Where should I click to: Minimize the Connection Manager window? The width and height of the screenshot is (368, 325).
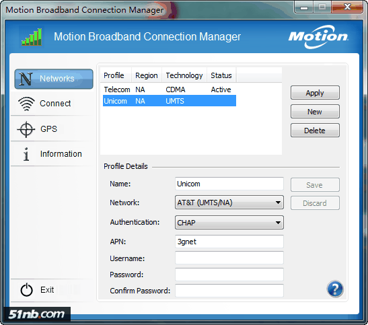304,7
